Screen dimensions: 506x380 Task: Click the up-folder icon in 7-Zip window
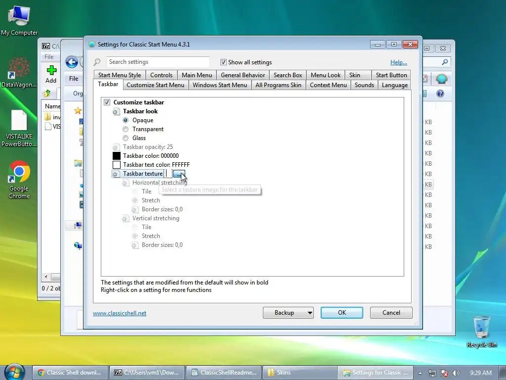coord(47,94)
